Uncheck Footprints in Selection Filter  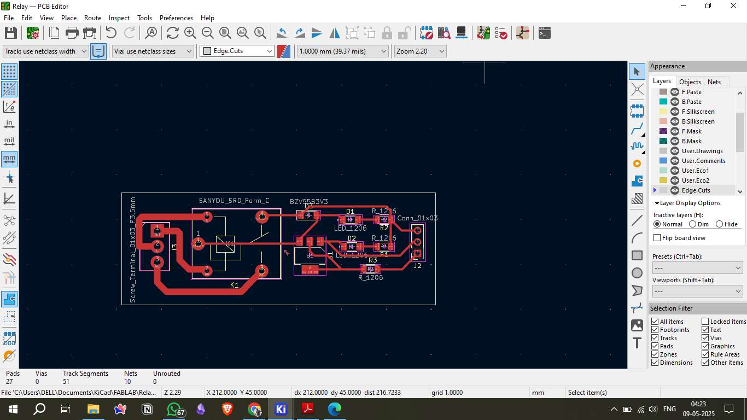point(655,330)
